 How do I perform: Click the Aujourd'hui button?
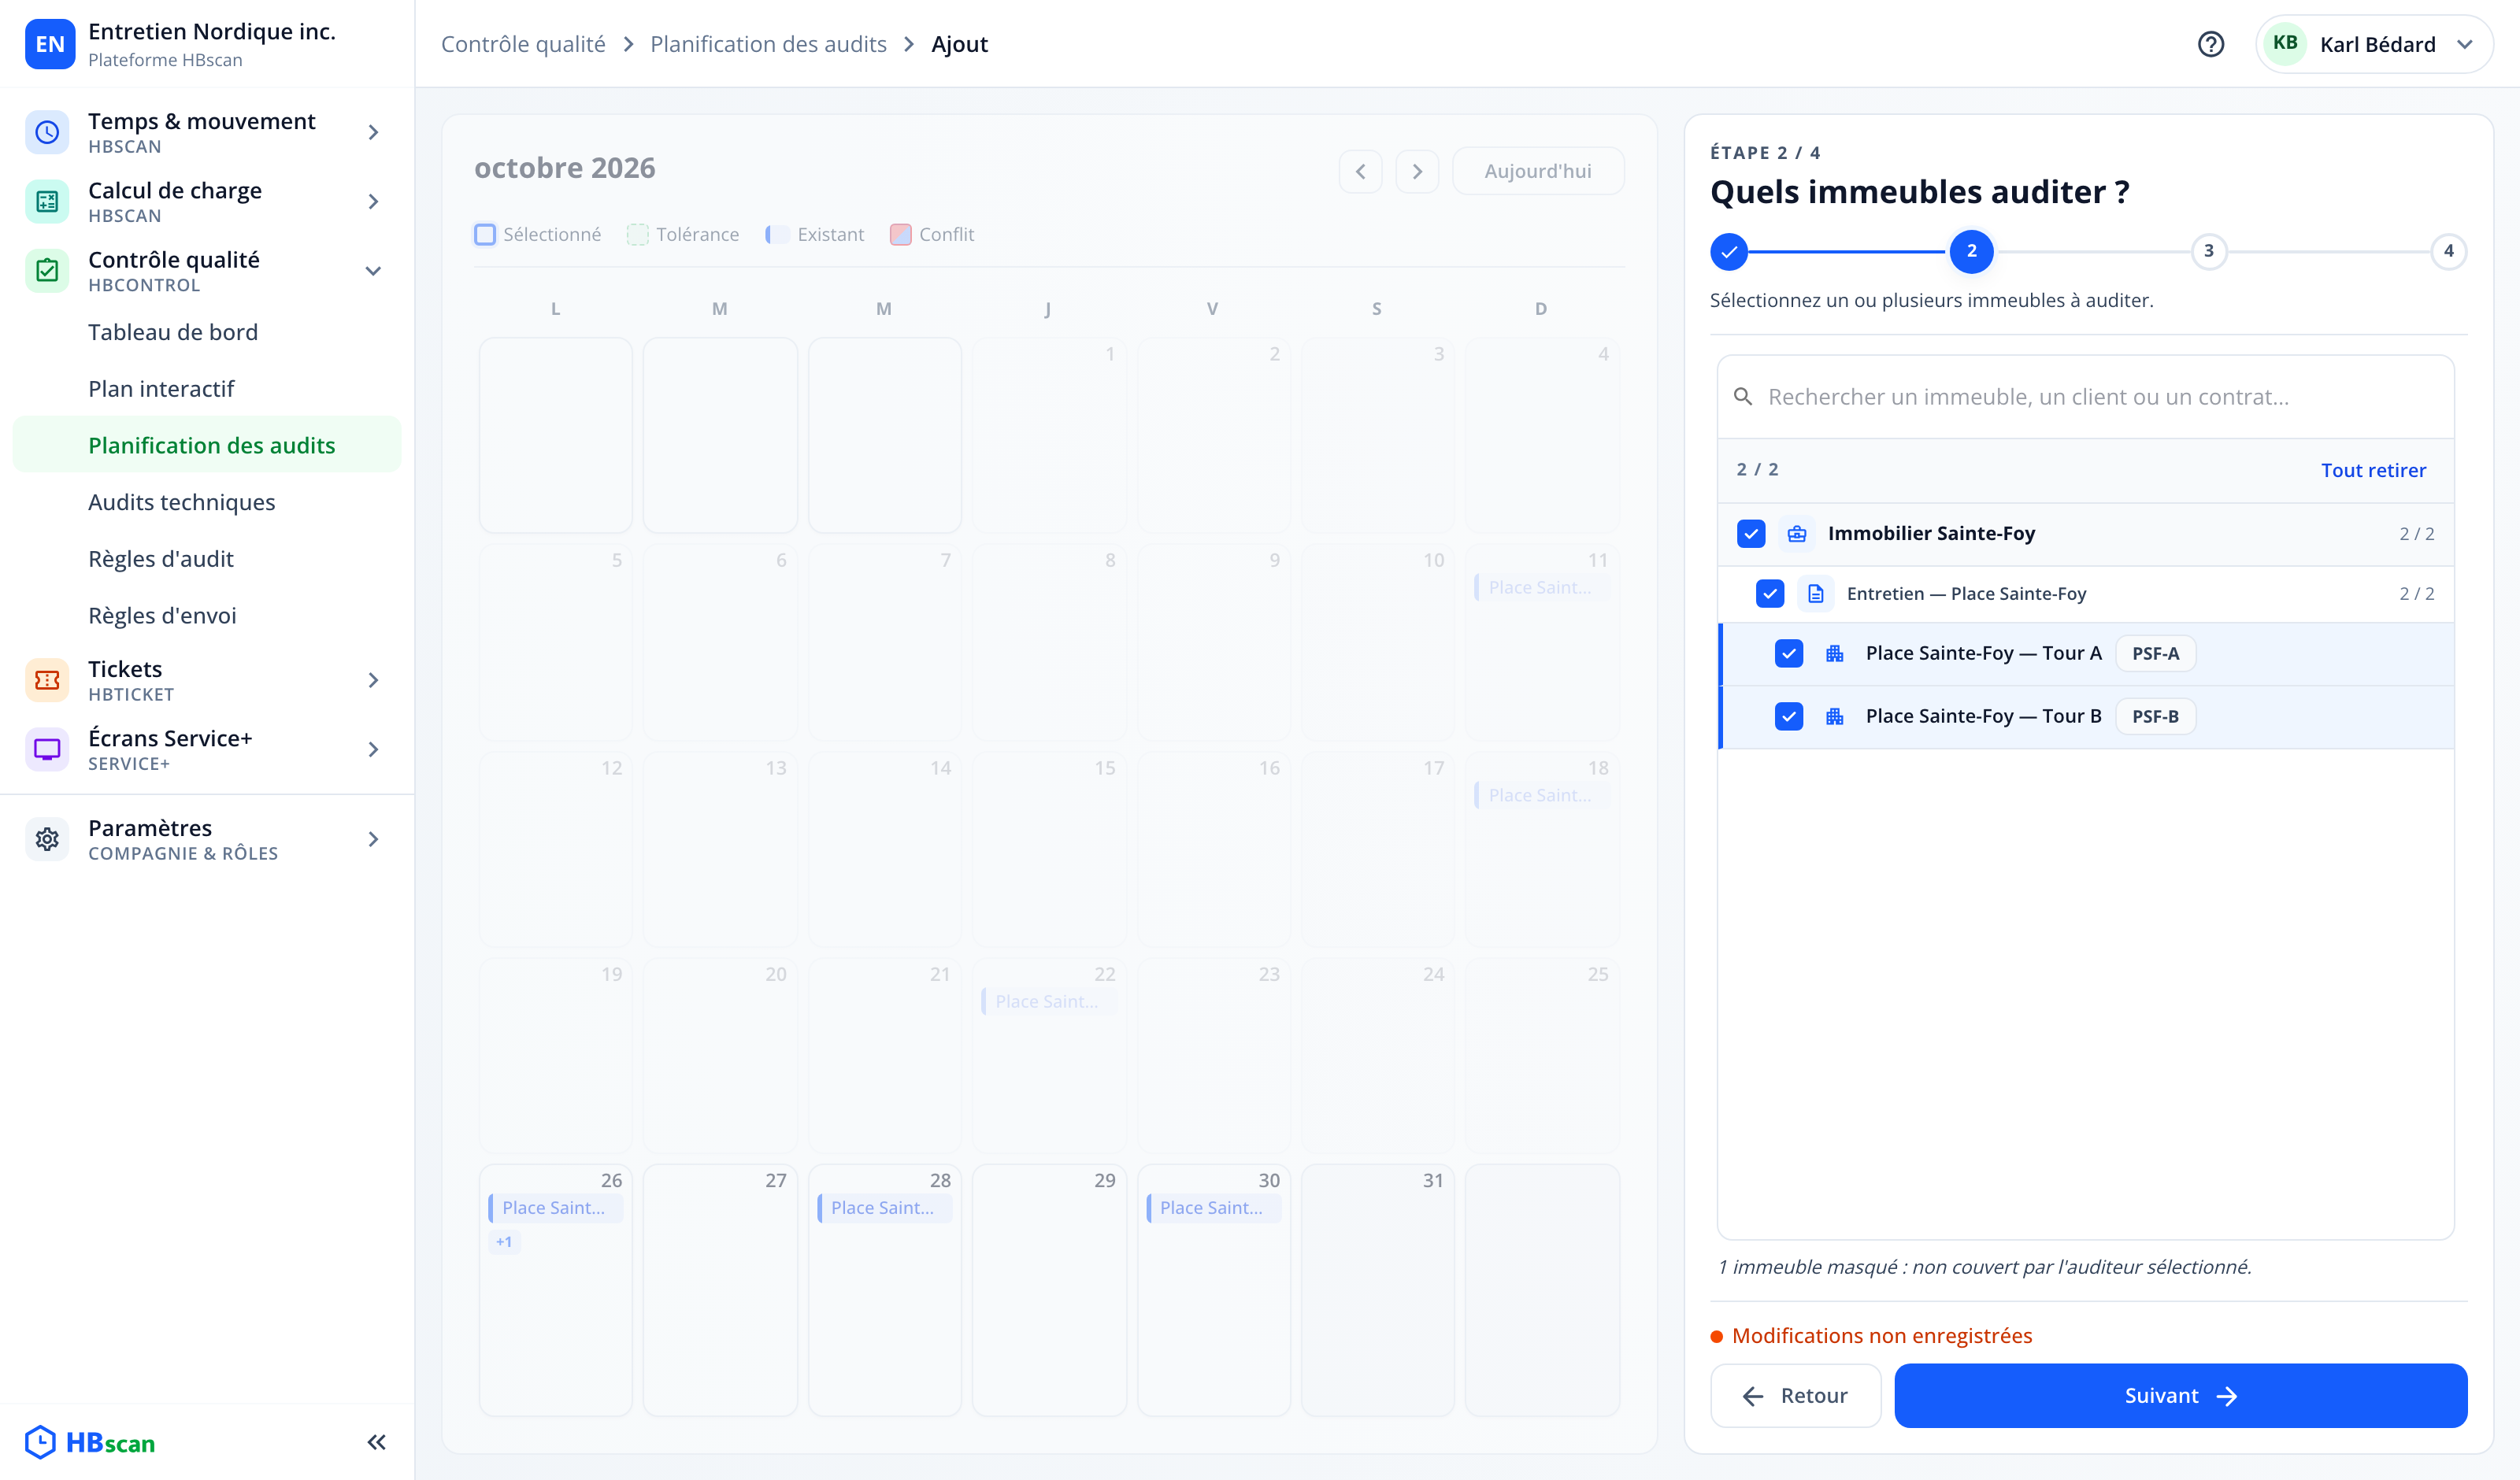point(1537,171)
